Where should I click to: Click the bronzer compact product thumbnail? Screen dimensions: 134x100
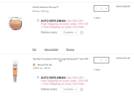[15, 23]
